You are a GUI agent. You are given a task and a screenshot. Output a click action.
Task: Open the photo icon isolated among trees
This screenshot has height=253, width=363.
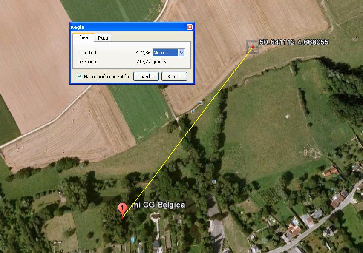(x=214, y=182)
